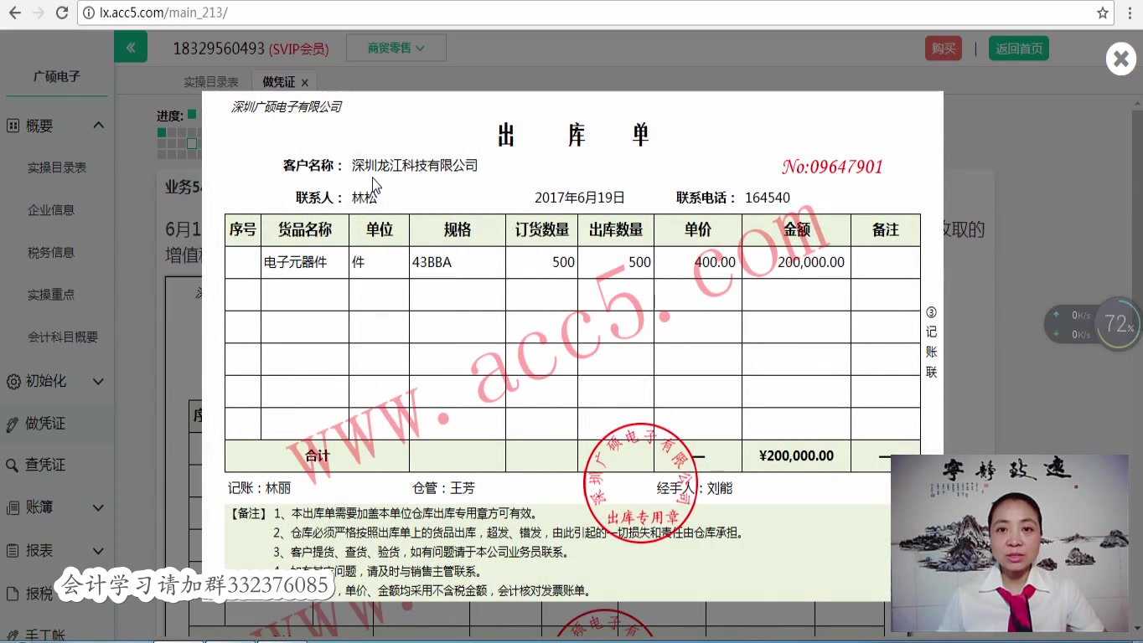1143x643 pixels.
Task: Switch to the 实操目录表 tab
Action: click(210, 81)
